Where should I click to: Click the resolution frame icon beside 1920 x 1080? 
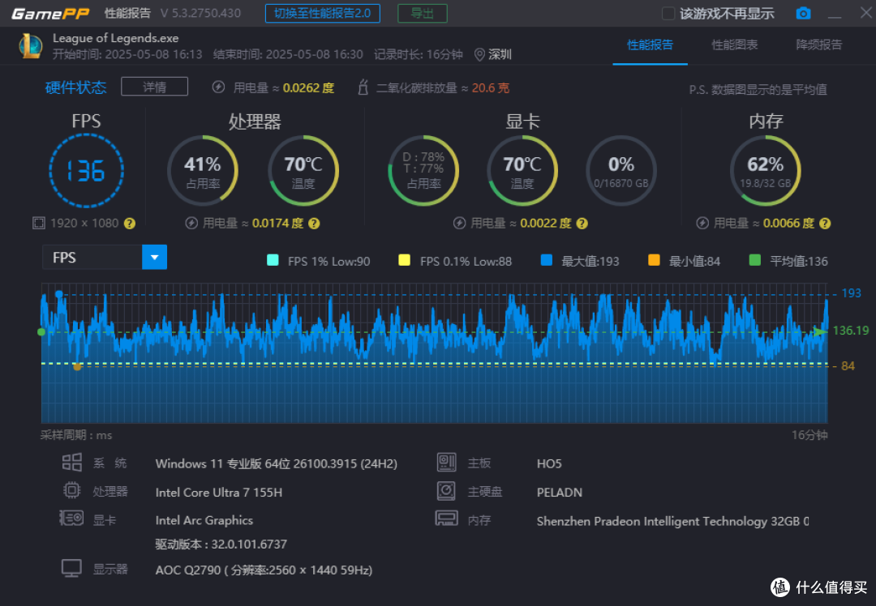pos(39,224)
